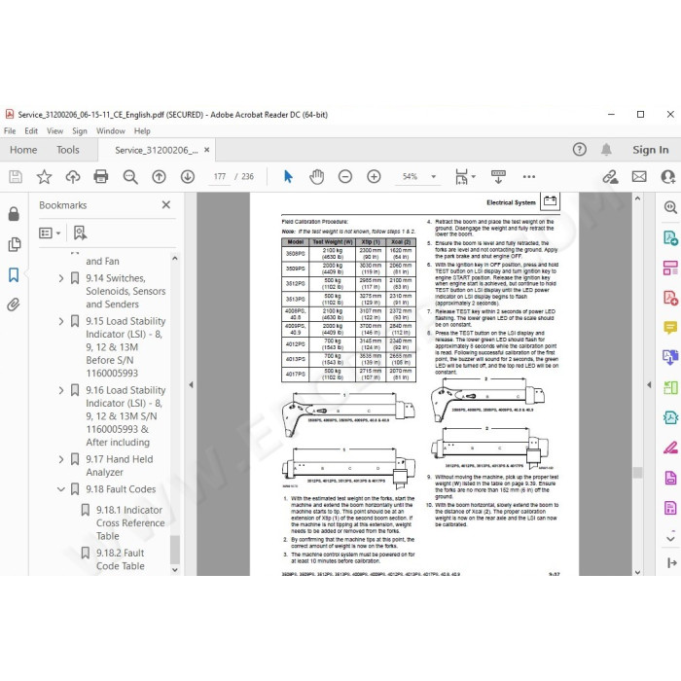Expand the right tools pane arrow at bottom
Viewport: 681px width, 681px height.
pos(671,563)
